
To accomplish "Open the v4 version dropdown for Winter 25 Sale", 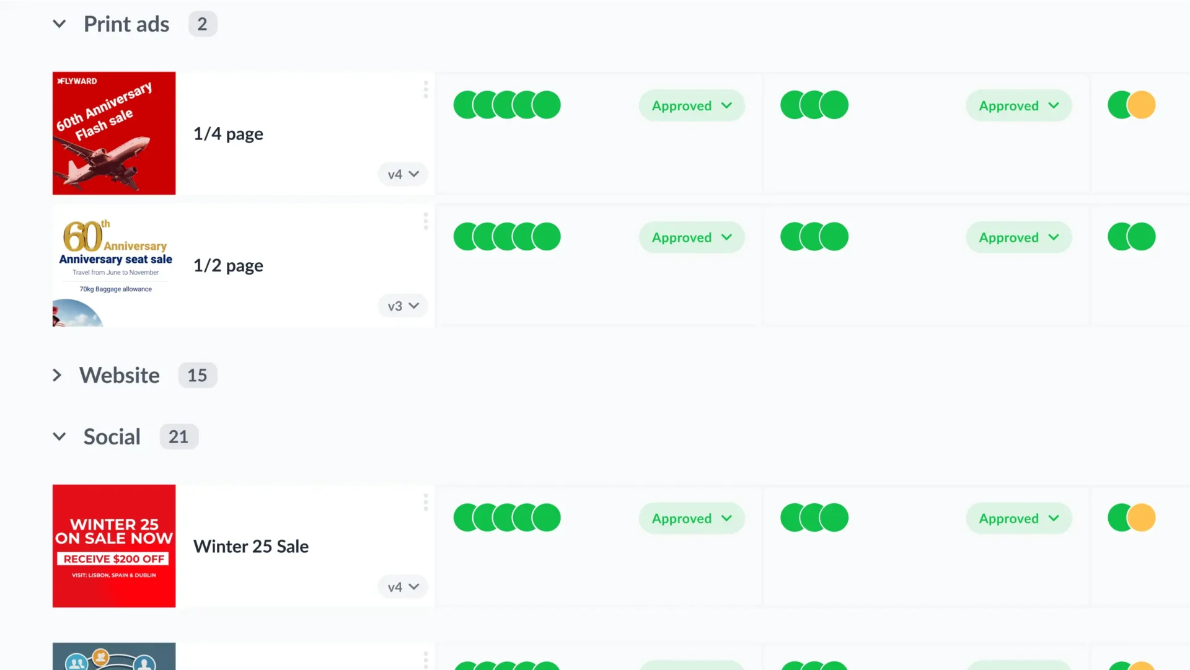I will (402, 586).
